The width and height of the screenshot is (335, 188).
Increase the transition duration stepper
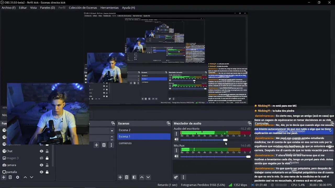click(x=112, y=137)
